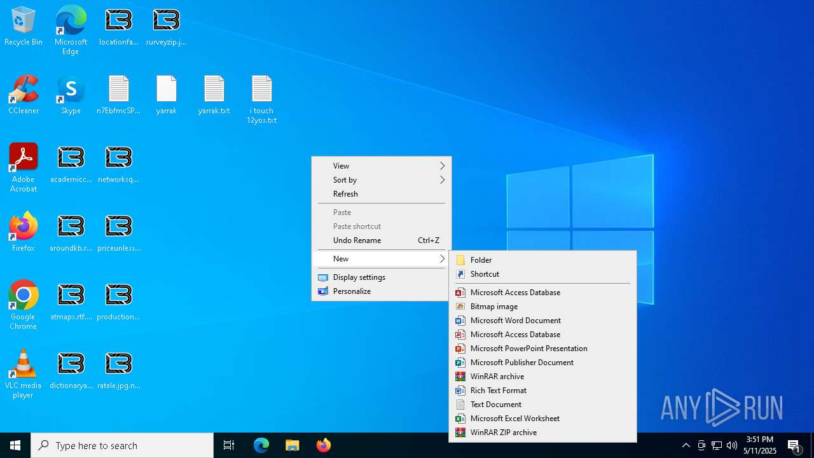Image resolution: width=814 pixels, height=458 pixels.
Task: Select the academicc... desktop file
Action: (x=71, y=164)
